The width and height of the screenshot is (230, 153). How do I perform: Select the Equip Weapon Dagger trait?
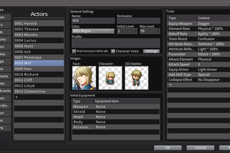pyautogui.click(x=198, y=24)
